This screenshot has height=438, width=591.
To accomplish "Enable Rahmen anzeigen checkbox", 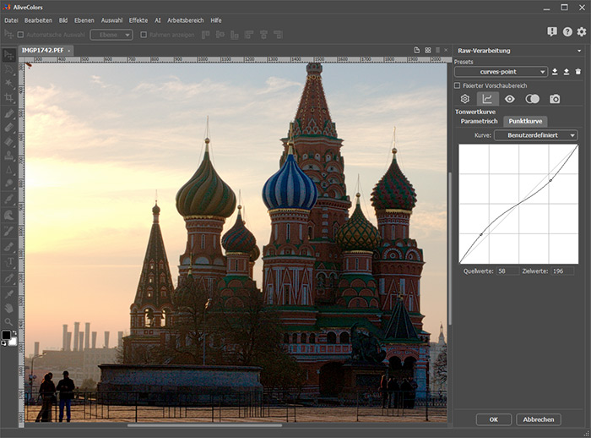I will coord(144,35).
